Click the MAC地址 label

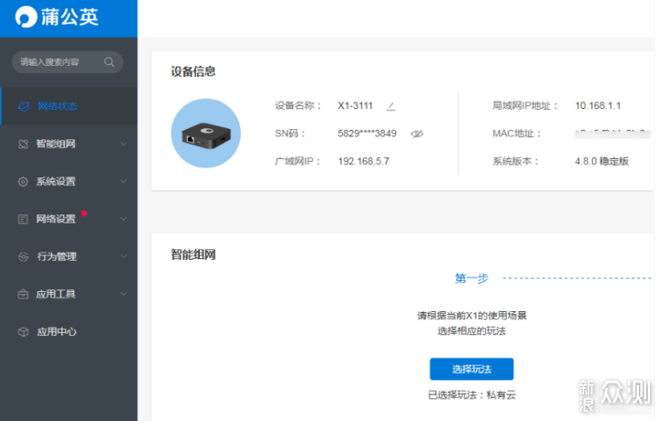[x=516, y=134]
